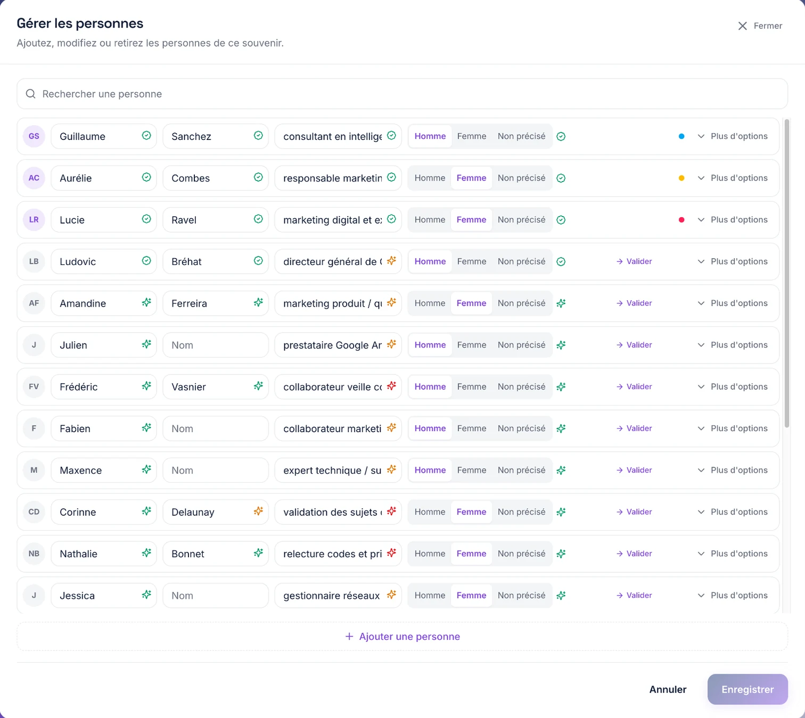Screen dimensions: 805x718
Task: Click the empty Nom field for Julien
Action: 216,345
